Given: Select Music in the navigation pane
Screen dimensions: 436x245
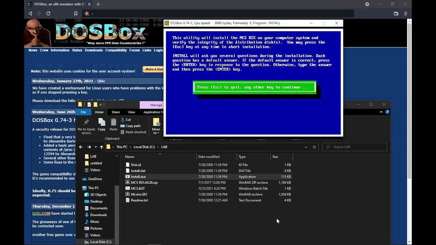Looking at the screenshot, I should point(95,222).
